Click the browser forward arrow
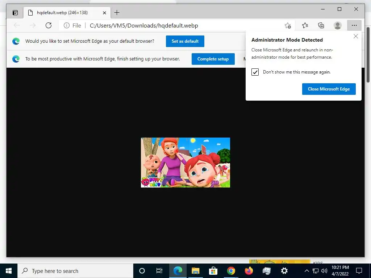Image resolution: width=371 pixels, height=278 pixels. coord(33,25)
